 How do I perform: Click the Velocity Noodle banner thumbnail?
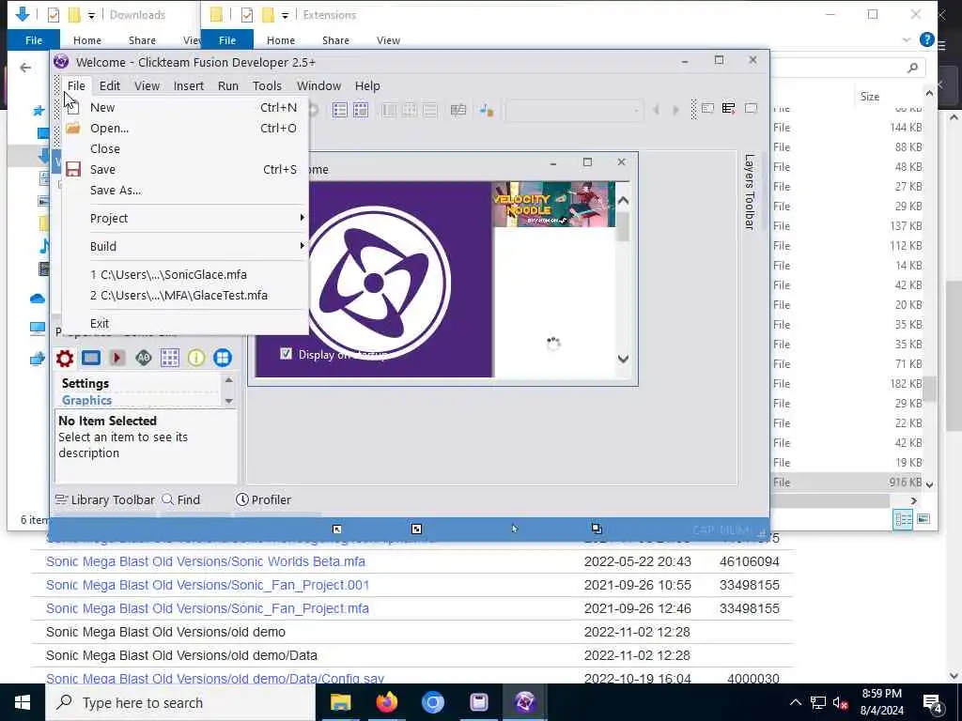point(553,204)
